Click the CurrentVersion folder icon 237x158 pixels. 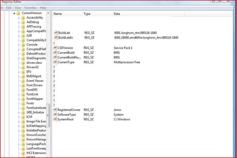point(18,13)
